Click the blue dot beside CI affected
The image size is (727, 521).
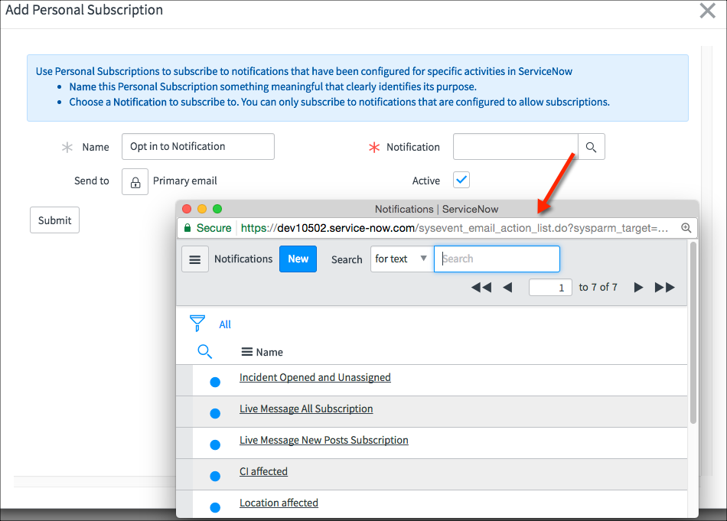pos(215,476)
